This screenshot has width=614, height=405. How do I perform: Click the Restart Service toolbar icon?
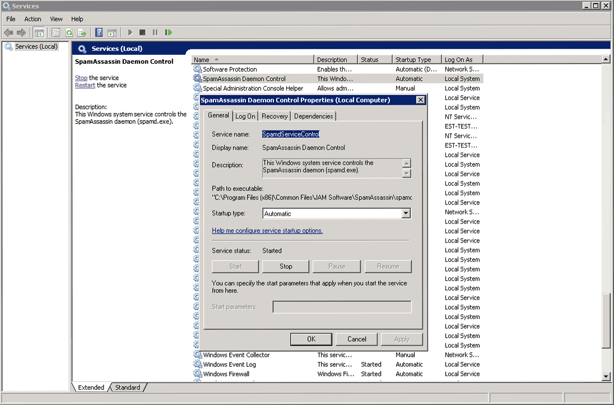(168, 33)
